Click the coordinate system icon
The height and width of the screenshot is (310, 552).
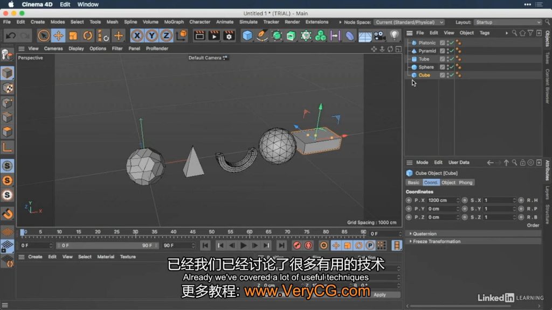click(x=182, y=36)
